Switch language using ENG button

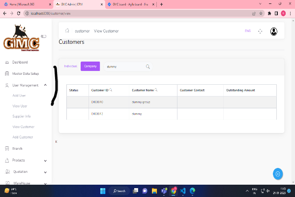click(x=247, y=31)
